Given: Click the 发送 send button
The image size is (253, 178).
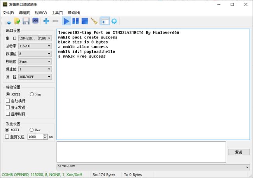Looking at the screenshot, I should [239, 152].
